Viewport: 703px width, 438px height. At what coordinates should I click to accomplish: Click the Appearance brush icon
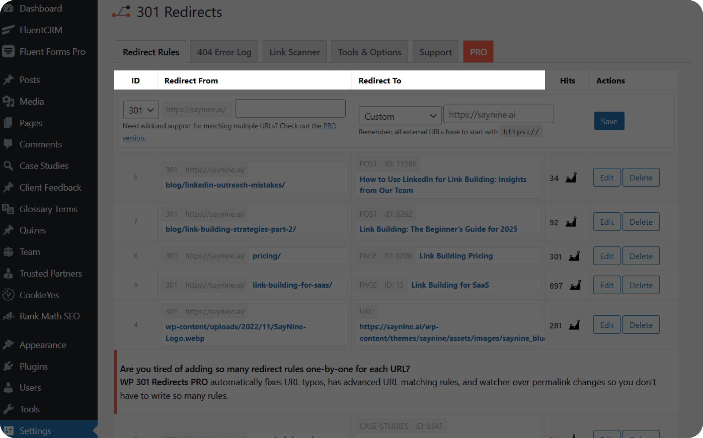[8, 344]
